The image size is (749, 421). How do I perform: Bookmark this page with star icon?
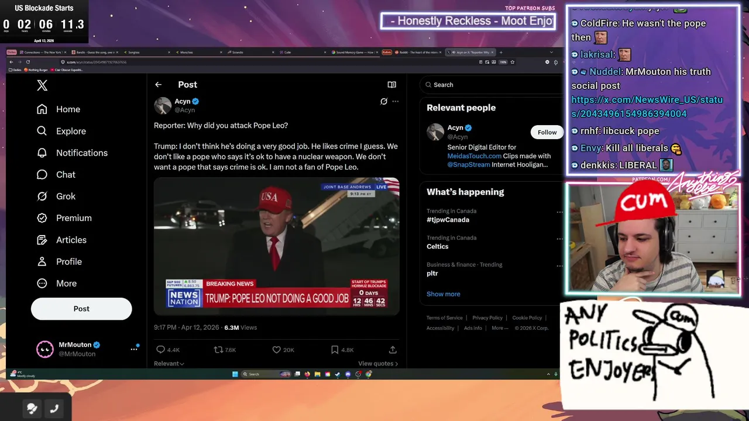513,62
